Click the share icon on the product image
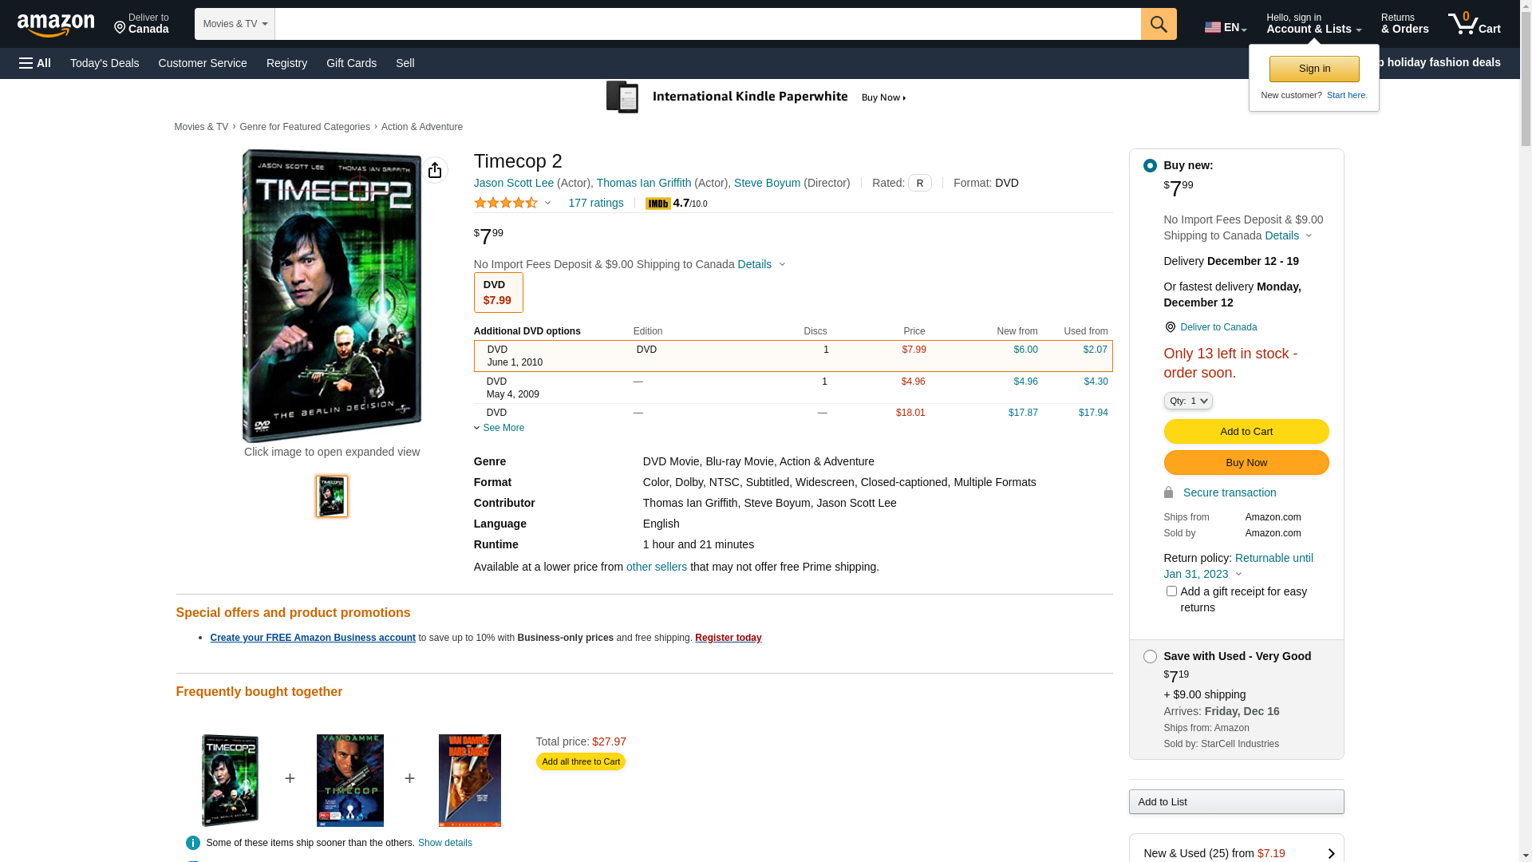1532x862 pixels. (435, 170)
